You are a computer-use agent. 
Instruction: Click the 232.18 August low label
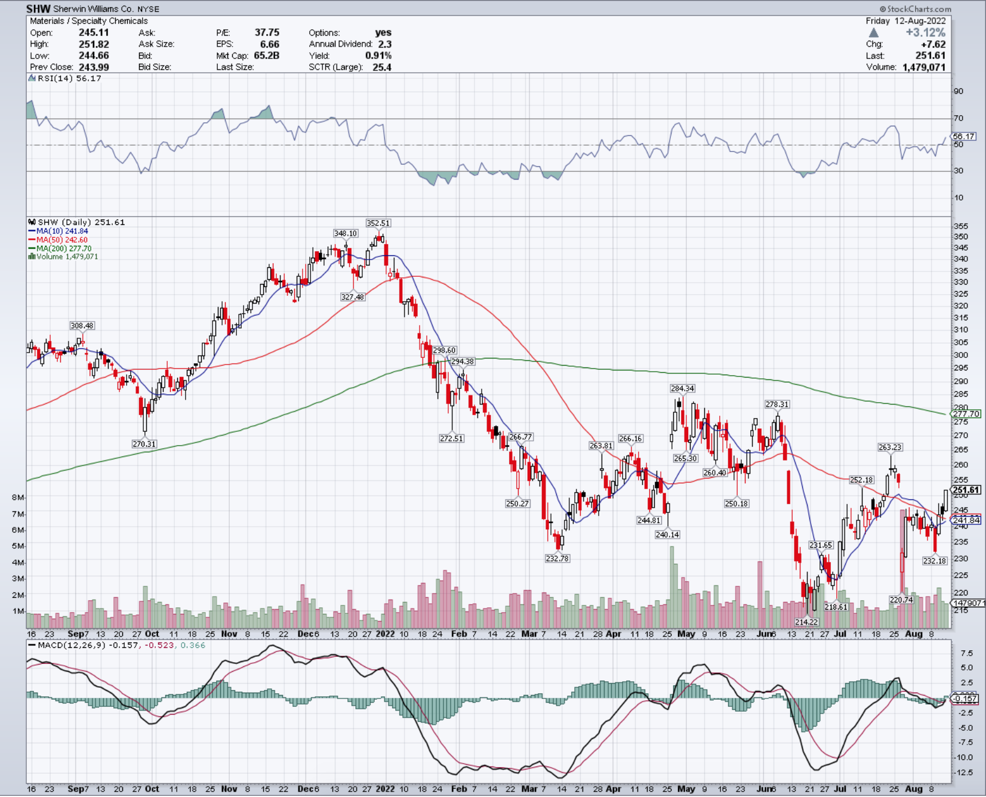(x=935, y=561)
